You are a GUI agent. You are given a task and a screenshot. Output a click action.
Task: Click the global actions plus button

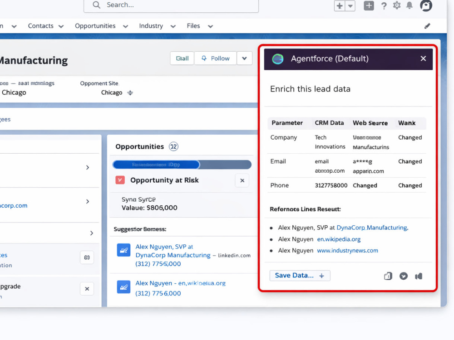pos(340,6)
